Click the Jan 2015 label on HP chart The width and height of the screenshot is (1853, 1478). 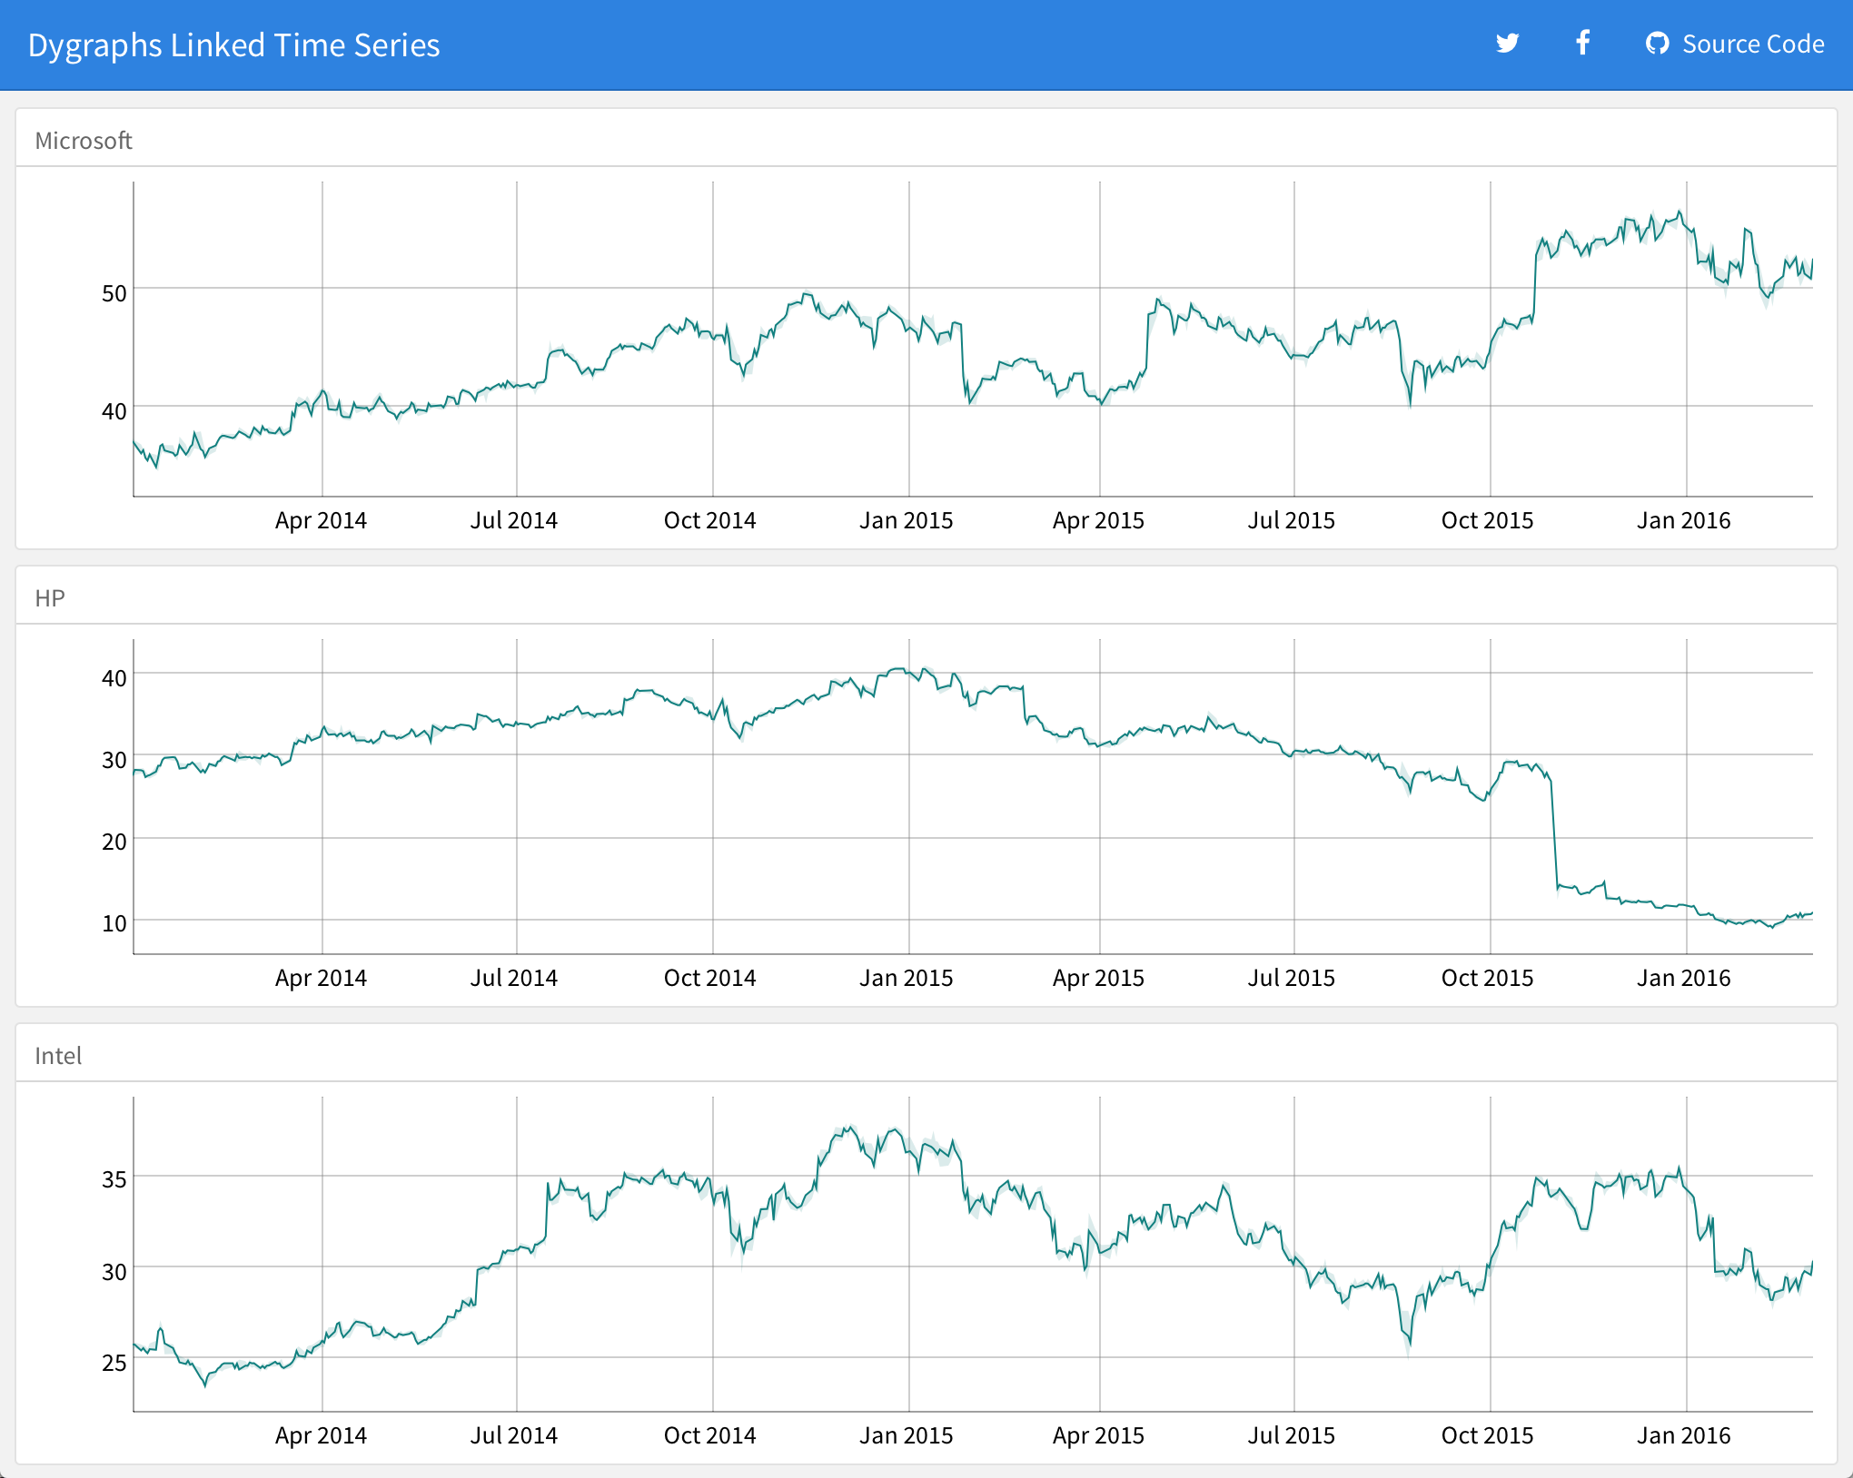(906, 978)
